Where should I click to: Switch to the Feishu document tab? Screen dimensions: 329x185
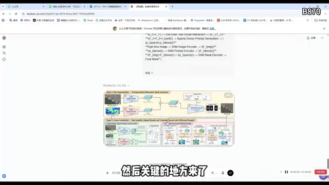[67, 7]
